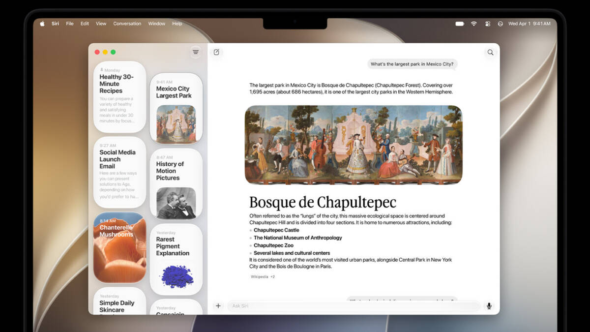Screen dimensions: 590x332
Task: Click the Chapultepec Zoo bullet
Action: point(273,245)
